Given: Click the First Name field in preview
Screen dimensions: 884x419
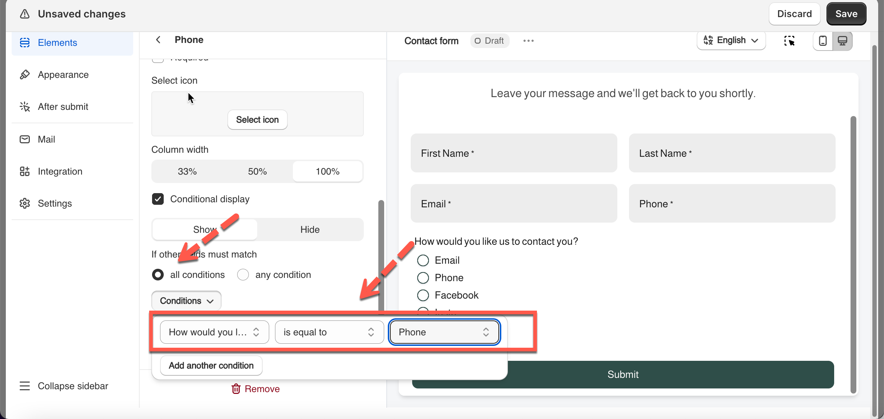Looking at the screenshot, I should point(513,153).
